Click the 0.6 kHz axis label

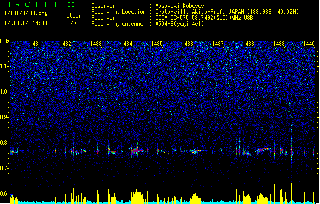pyautogui.click(x=5, y=194)
